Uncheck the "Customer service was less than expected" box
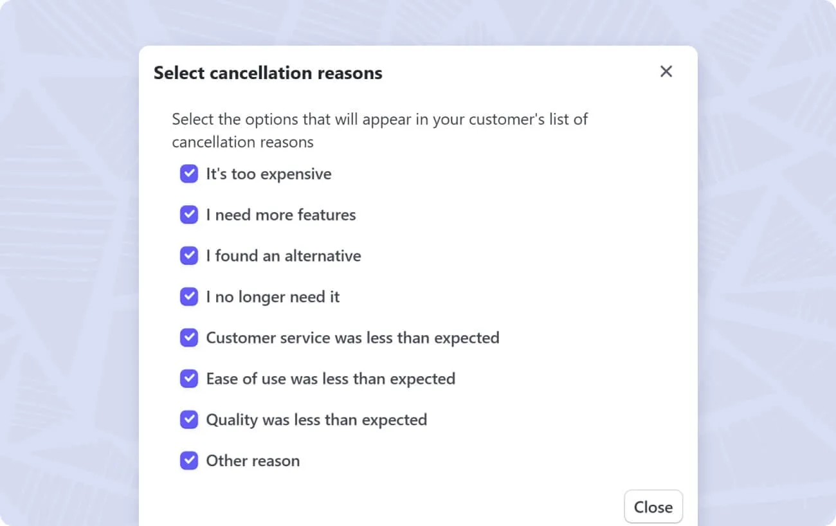The image size is (836, 526). coord(189,338)
